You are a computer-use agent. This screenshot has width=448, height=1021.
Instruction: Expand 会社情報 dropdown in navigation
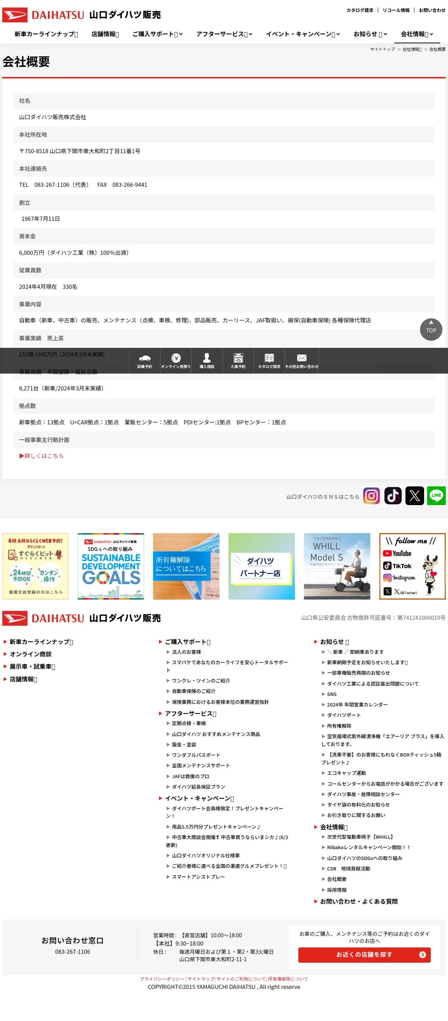click(417, 34)
